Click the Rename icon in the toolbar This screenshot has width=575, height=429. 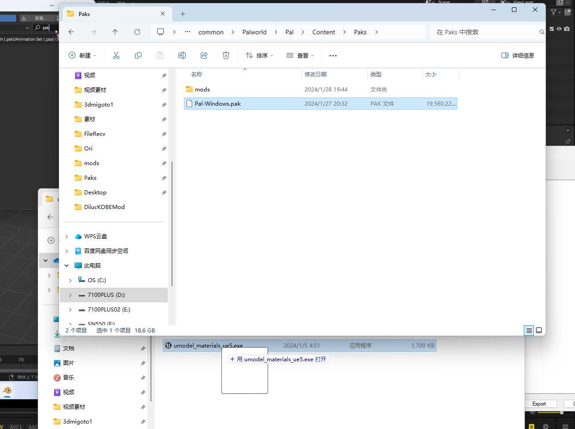tap(182, 55)
